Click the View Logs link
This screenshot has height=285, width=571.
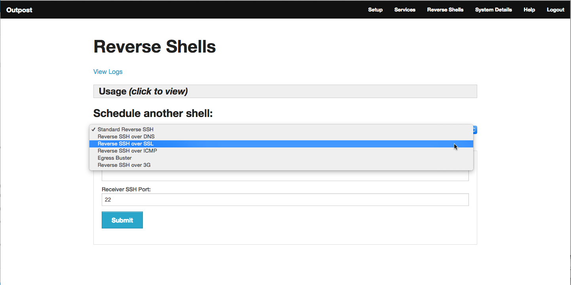pyautogui.click(x=108, y=72)
